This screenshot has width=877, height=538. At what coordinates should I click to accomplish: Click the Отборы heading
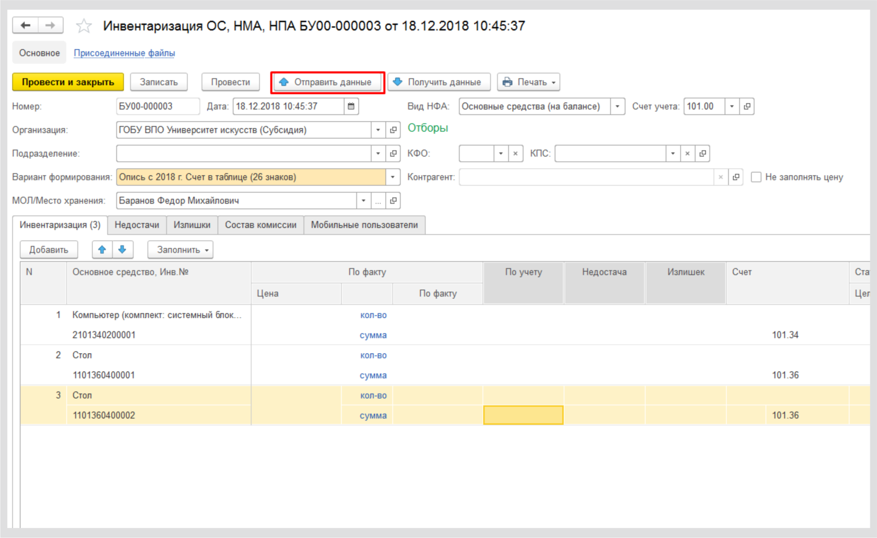428,128
